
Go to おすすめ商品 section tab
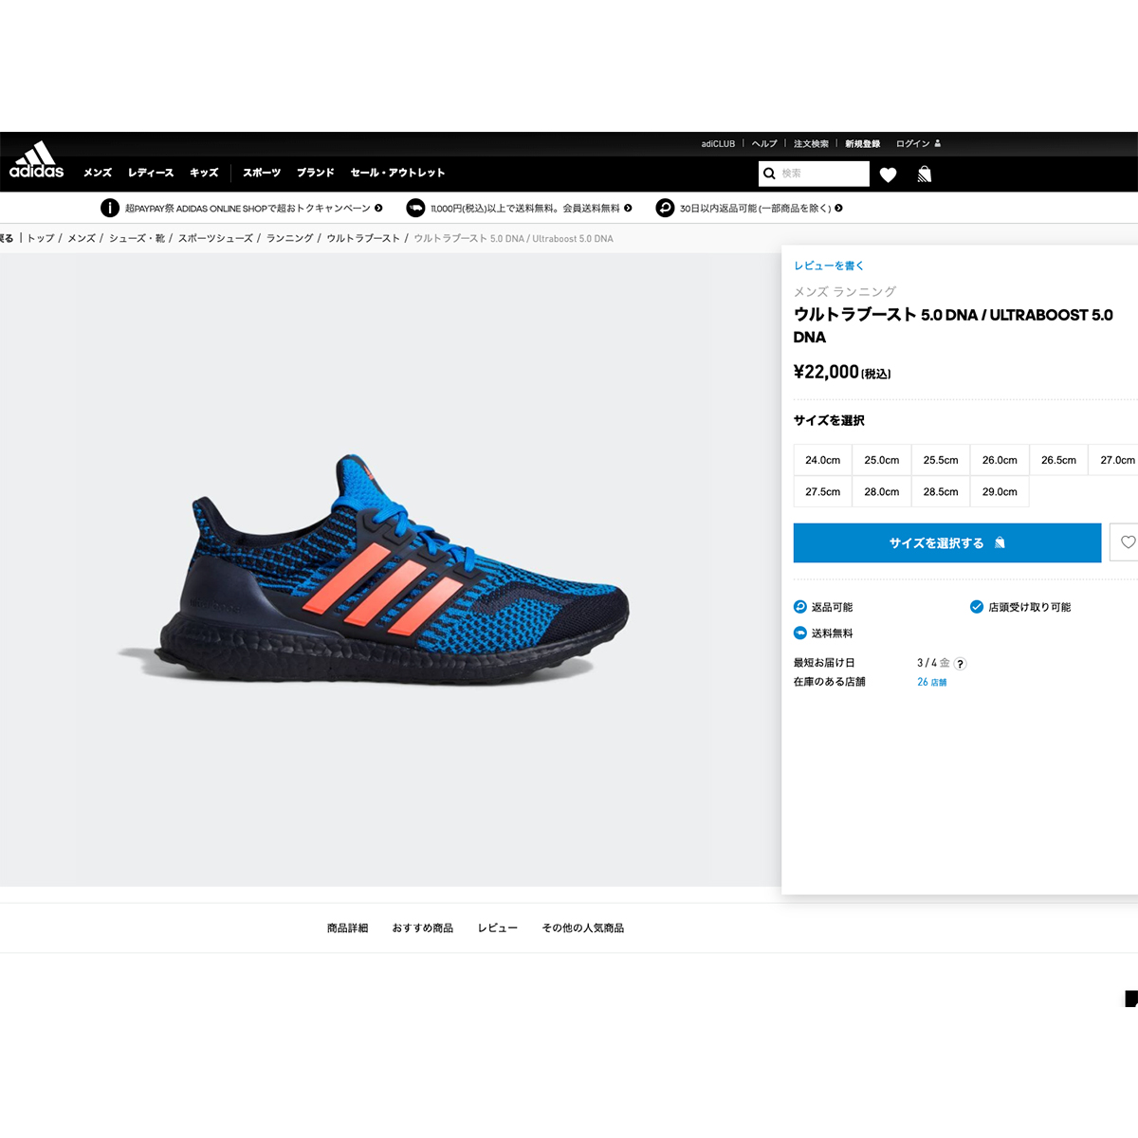click(423, 928)
